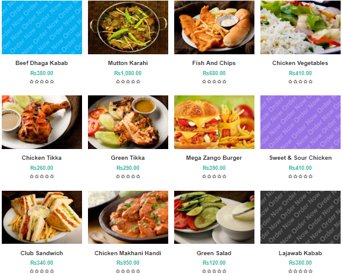Screen dimensions: 343x276
Task: Rate Chicken Tikka with its stars
Action: click(42, 176)
